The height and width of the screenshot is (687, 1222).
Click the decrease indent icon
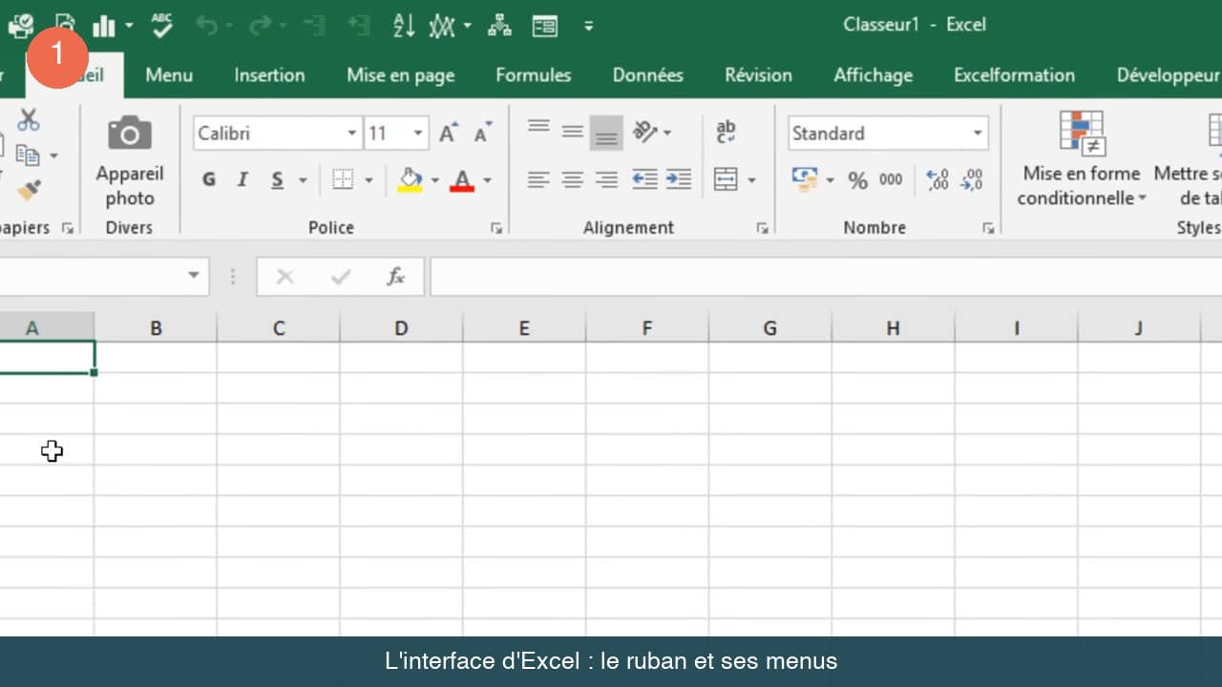[644, 179]
